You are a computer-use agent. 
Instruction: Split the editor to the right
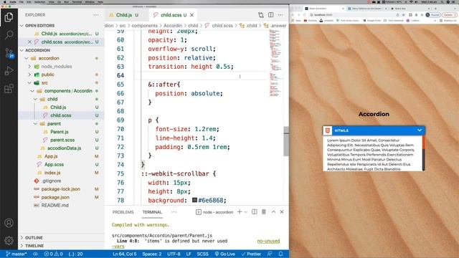271,15
